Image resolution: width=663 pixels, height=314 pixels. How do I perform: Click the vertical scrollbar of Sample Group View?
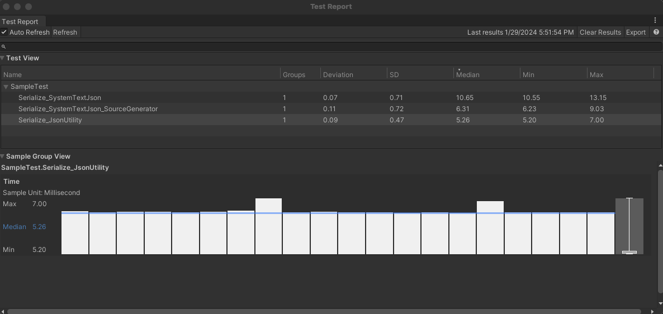[x=660, y=231]
